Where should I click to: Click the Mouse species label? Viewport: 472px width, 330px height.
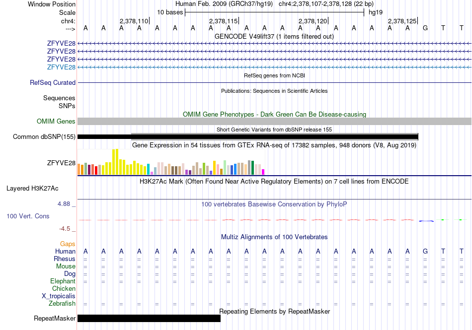click(x=66, y=266)
